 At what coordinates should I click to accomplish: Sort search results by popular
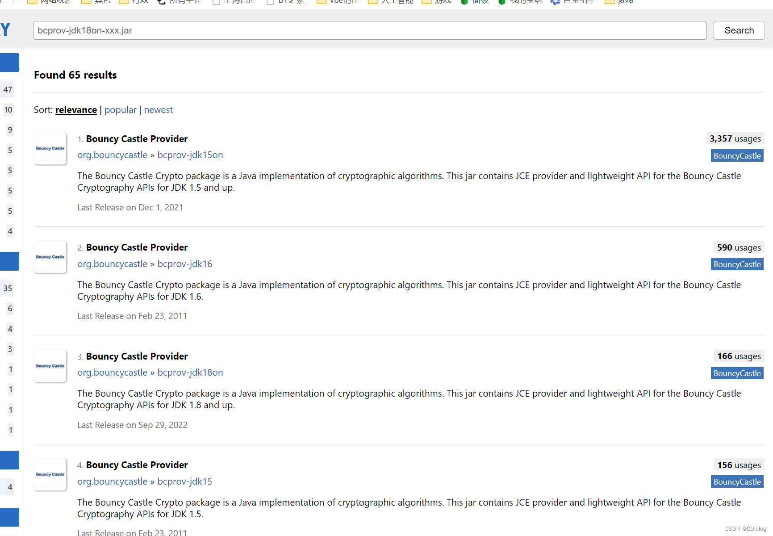[120, 110]
